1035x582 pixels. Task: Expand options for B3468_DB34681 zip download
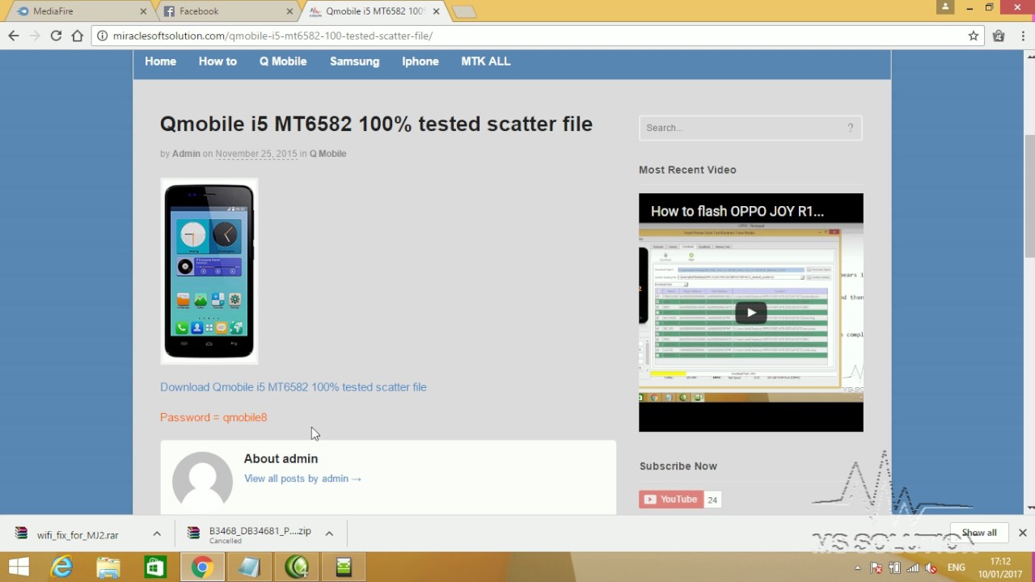[329, 533]
